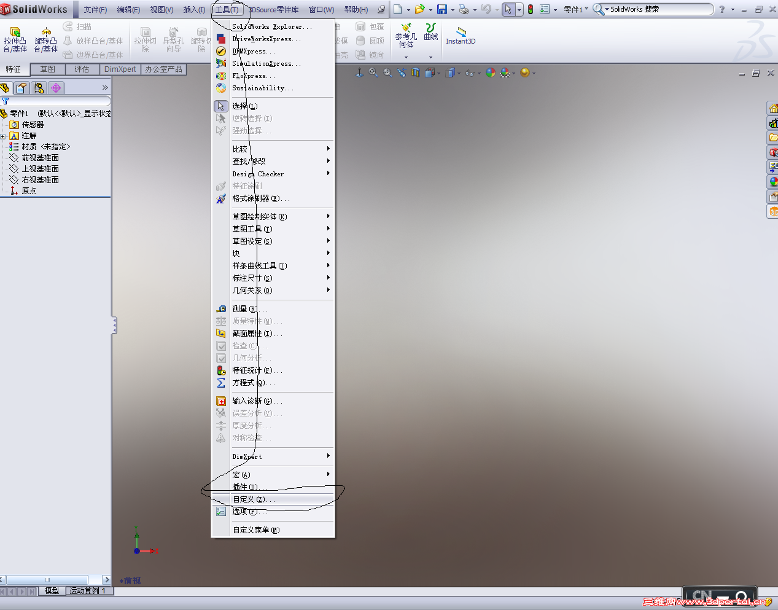Viewport: 778px width, 610px height.
Task: Expand the 注解 annotations tree node
Action: pos(3,136)
